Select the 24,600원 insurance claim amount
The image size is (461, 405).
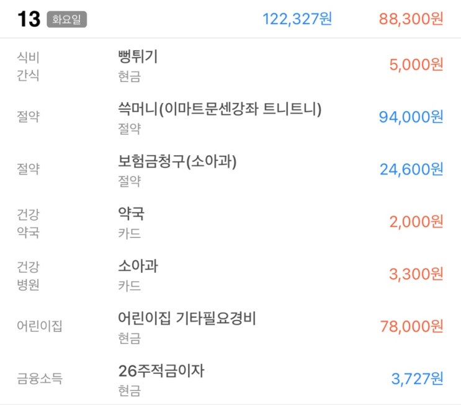pyautogui.click(x=411, y=169)
